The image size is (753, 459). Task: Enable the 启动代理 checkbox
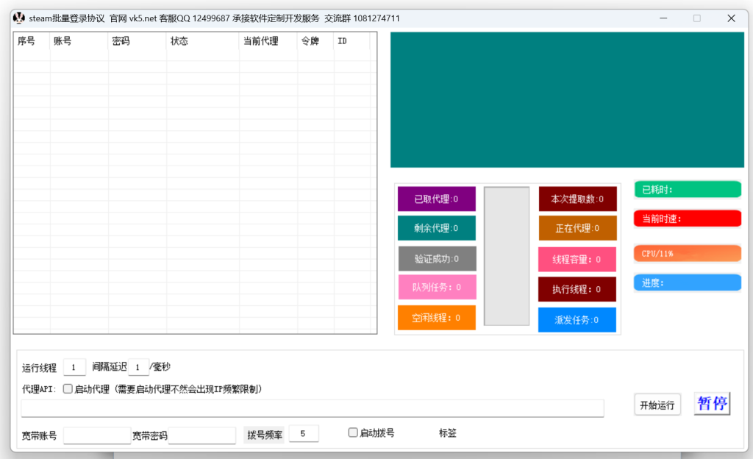tap(68, 389)
